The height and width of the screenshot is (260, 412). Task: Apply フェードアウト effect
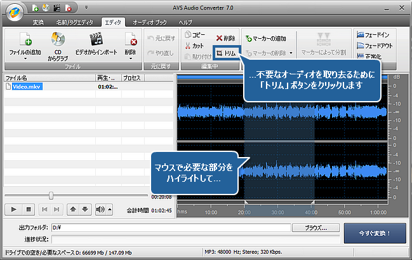pyautogui.click(x=375, y=46)
